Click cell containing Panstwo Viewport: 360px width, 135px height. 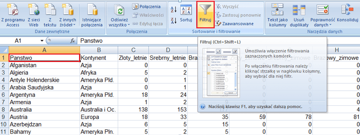45,58
